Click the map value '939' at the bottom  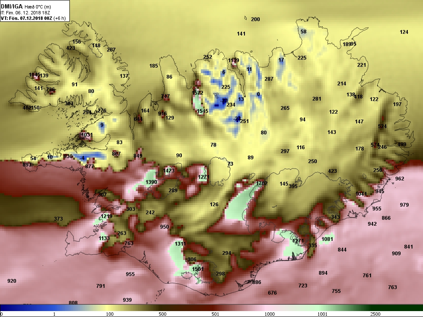pyautogui.click(x=127, y=300)
